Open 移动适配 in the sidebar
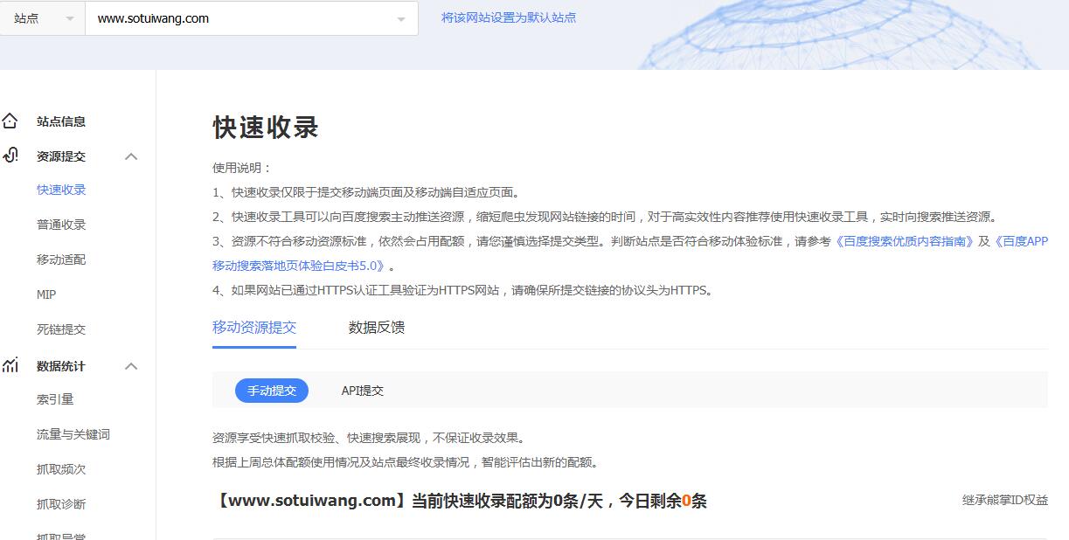The width and height of the screenshot is (1069, 540). [x=61, y=260]
